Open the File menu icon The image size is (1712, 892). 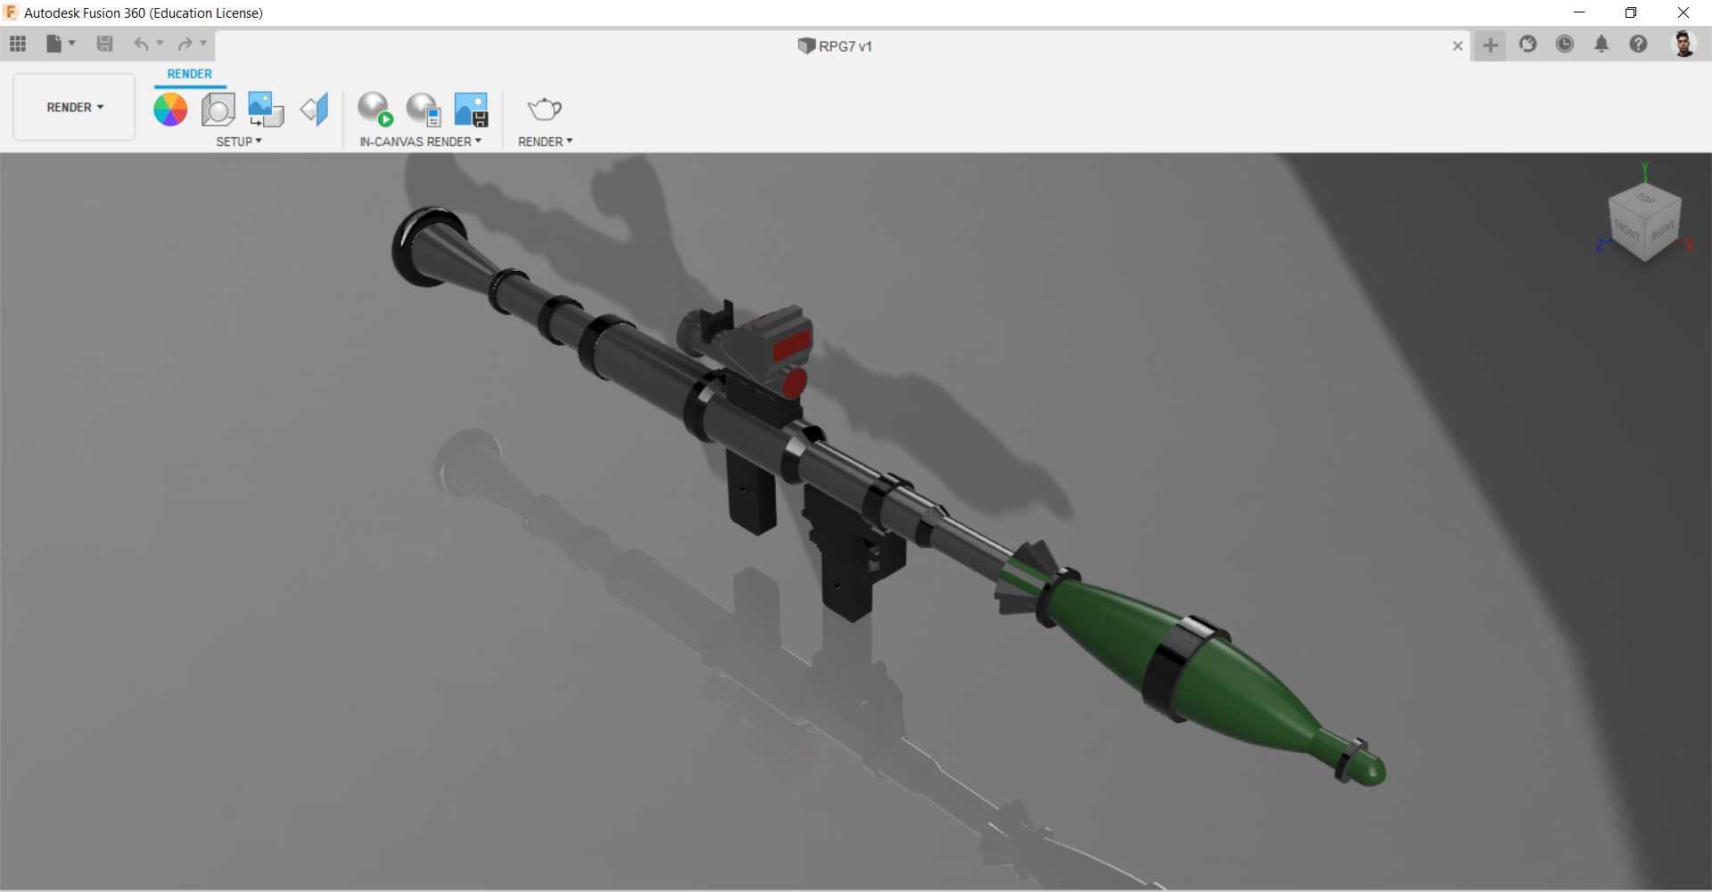tap(53, 44)
